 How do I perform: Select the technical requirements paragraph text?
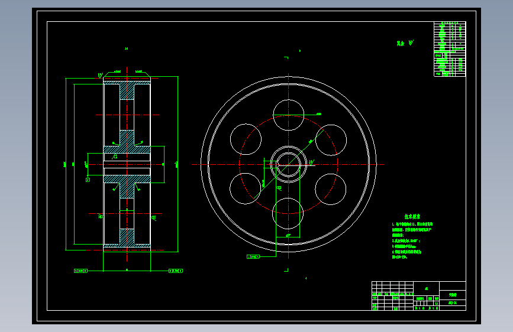(x=412, y=240)
